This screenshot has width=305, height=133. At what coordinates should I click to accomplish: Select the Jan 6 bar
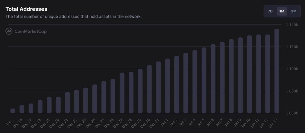pos(213,79)
